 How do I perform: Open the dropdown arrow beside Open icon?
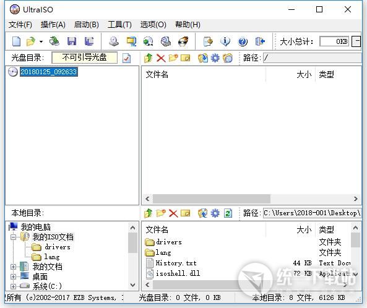coord(41,42)
